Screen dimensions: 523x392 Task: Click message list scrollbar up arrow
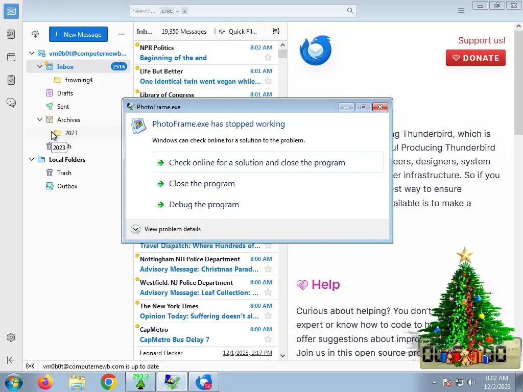282,45
